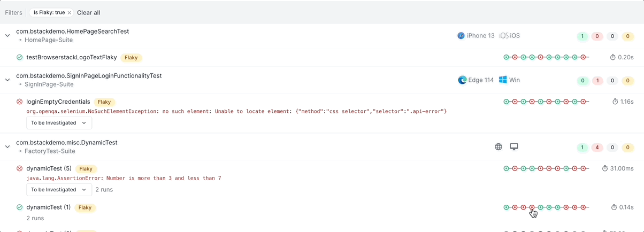
Task: Click the stopwatch icon next to 31.00ms
Action: [605, 168]
